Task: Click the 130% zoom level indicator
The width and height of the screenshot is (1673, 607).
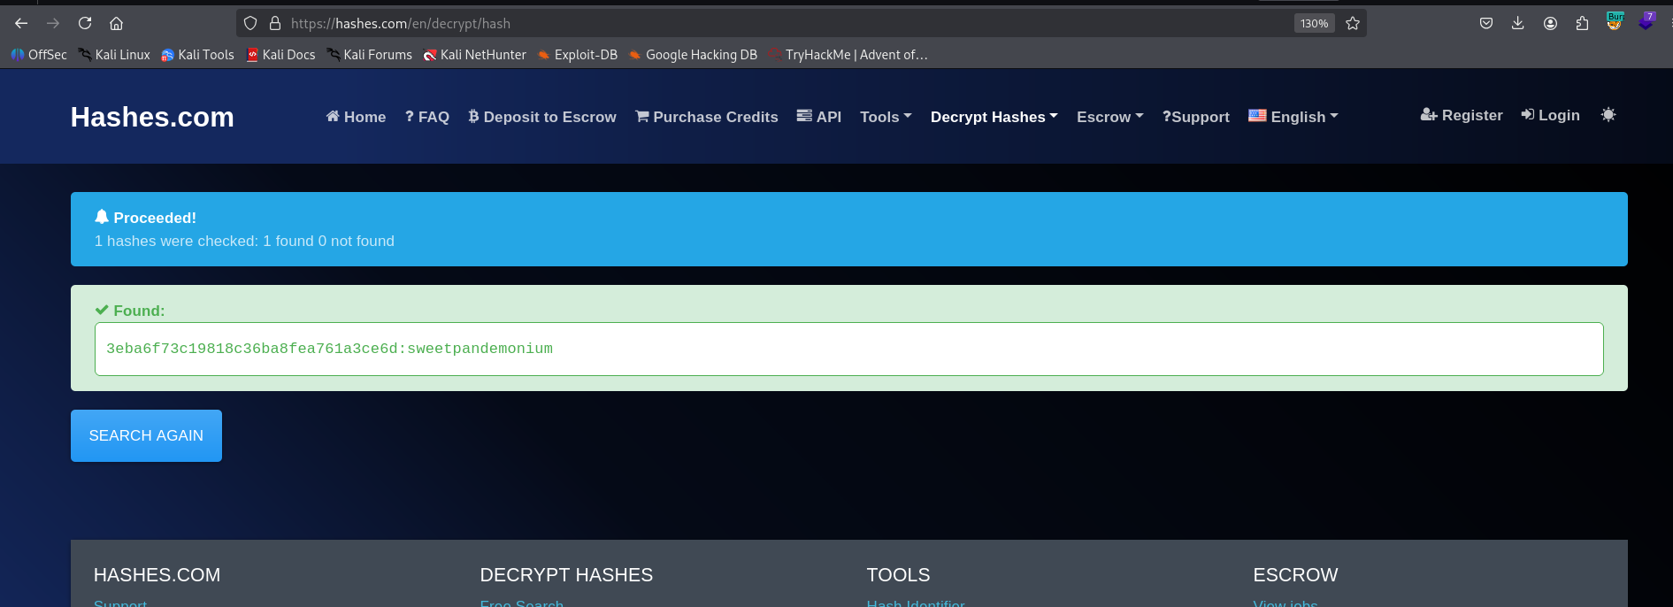Action: tap(1314, 23)
